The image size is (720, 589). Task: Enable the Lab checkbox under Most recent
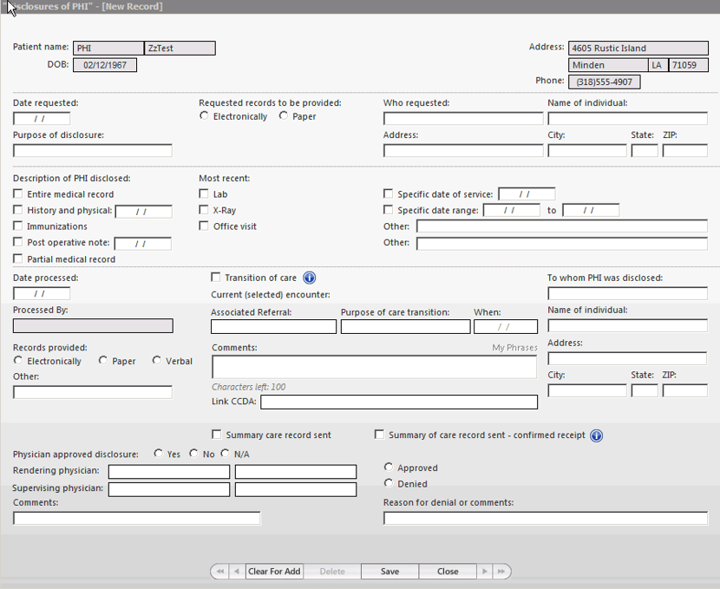point(205,193)
